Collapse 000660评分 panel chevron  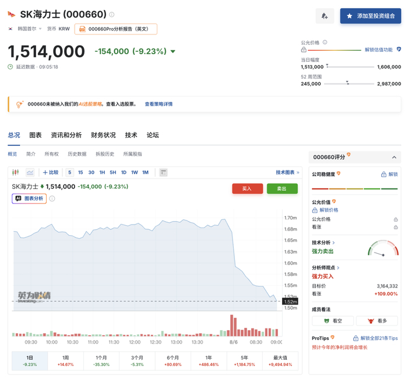pyautogui.click(x=394, y=157)
